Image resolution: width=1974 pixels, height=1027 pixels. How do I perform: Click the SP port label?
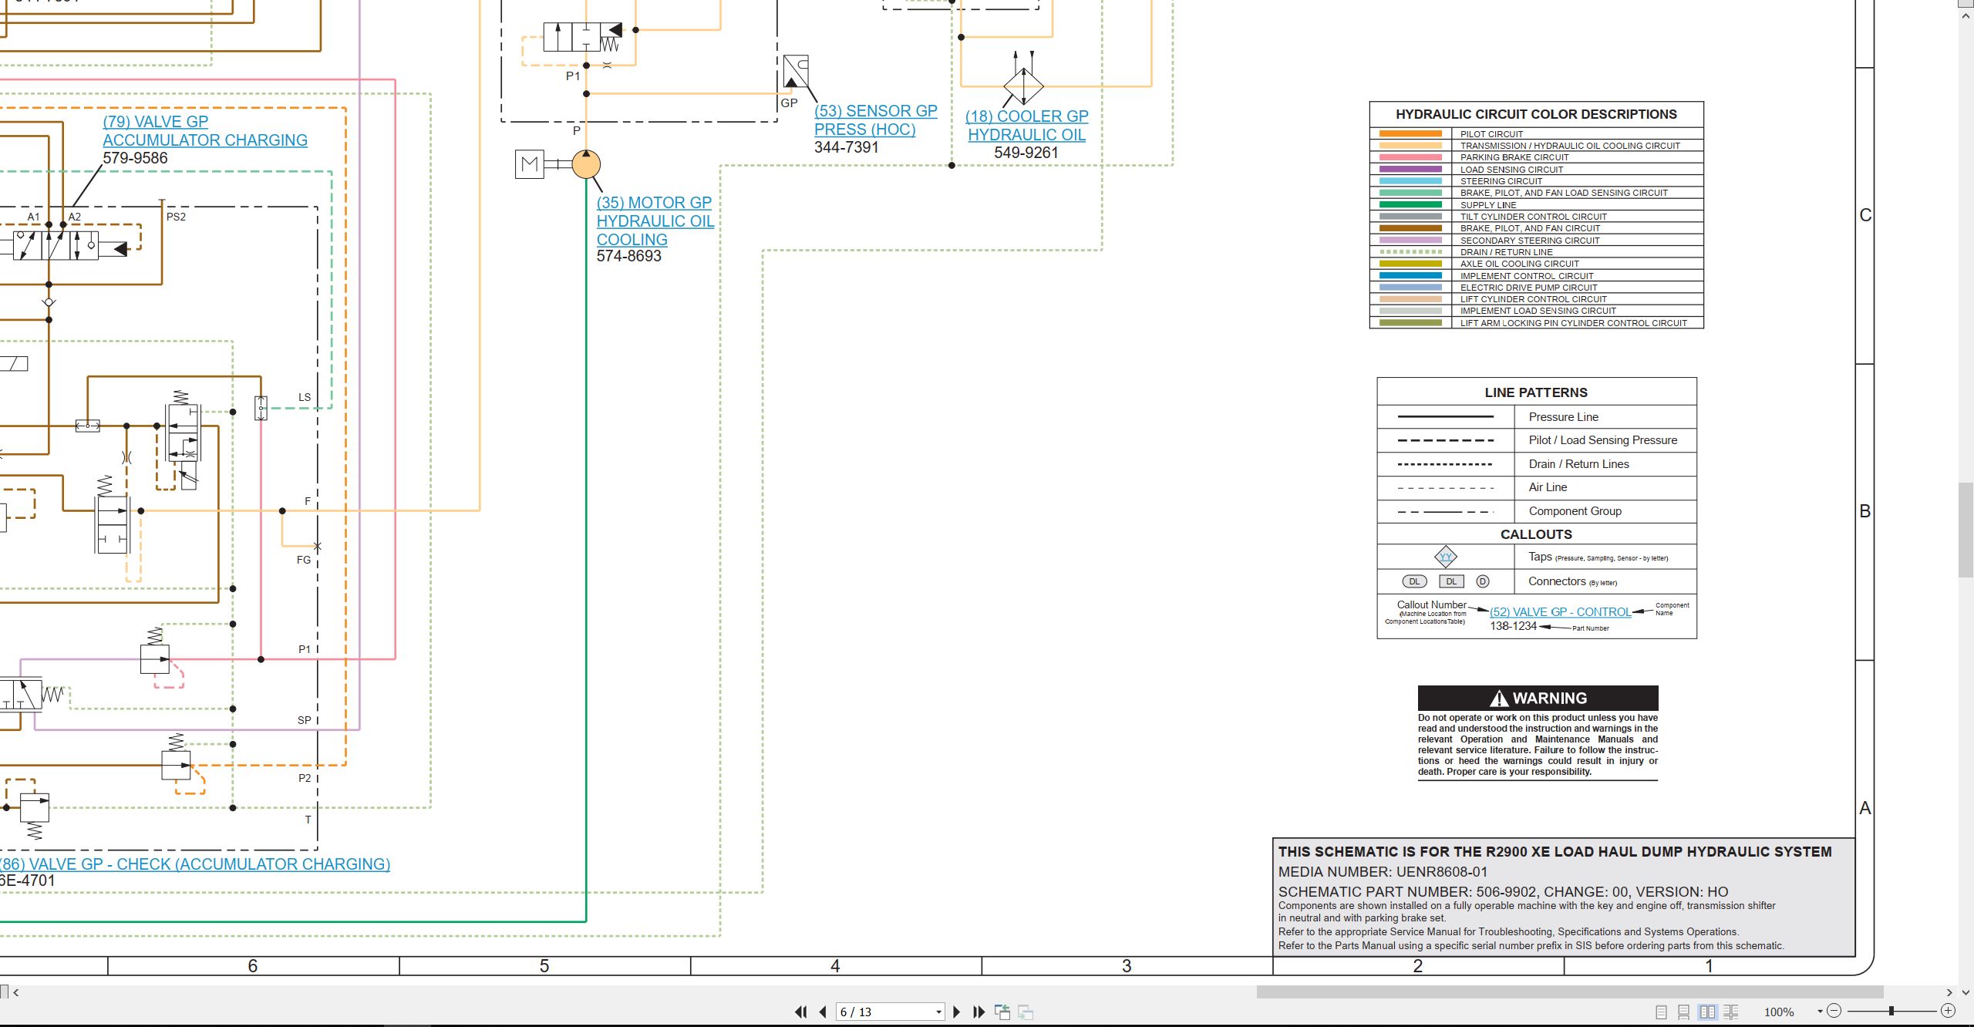(305, 720)
